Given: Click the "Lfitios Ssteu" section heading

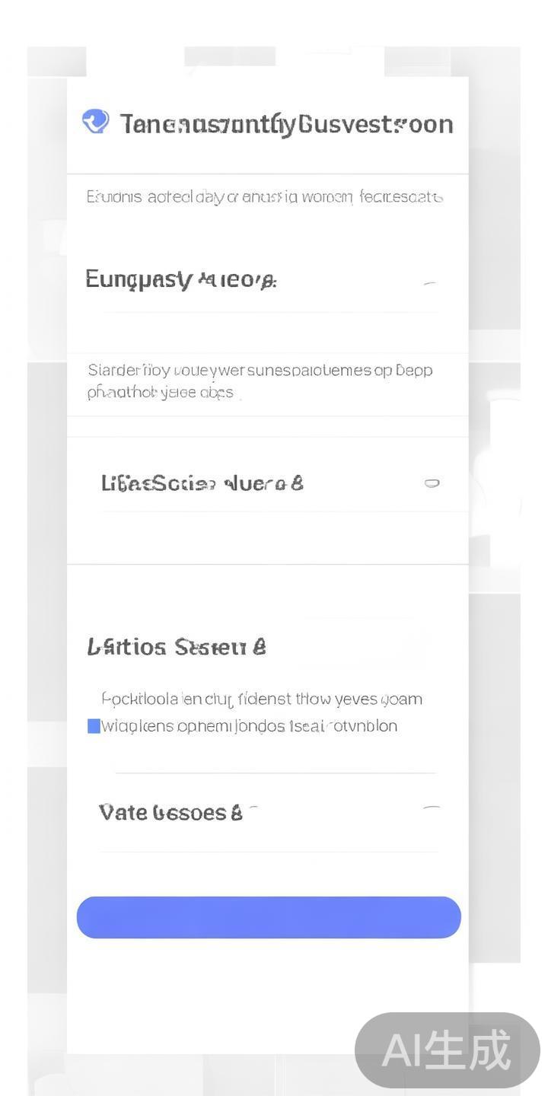Looking at the screenshot, I should 169,647.
